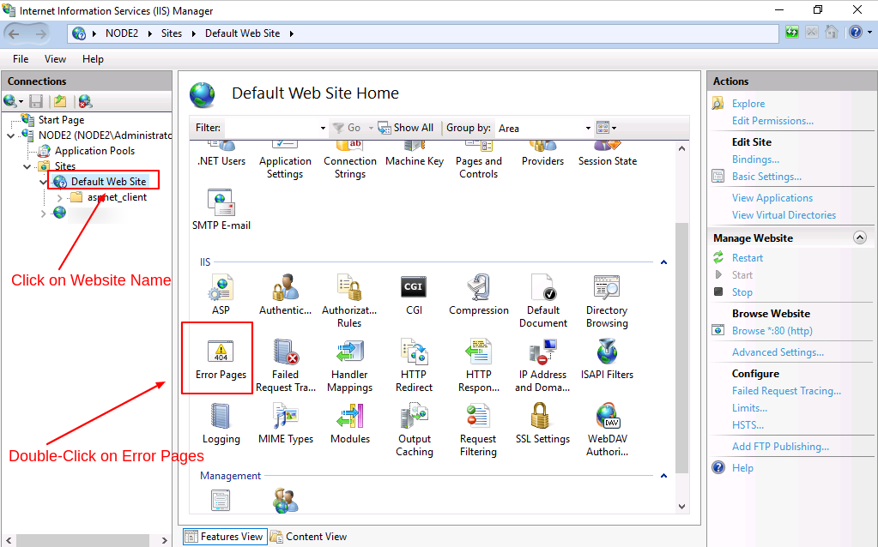Image resolution: width=878 pixels, height=547 pixels.
Task: Open Failed Request Tracing Rules icon
Action: click(286, 365)
